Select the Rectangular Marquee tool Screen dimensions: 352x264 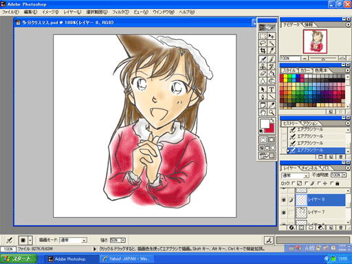click(263, 36)
